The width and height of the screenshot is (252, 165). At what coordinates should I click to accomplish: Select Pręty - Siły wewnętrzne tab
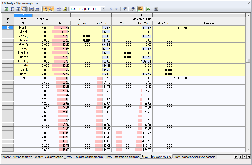coord(157,157)
